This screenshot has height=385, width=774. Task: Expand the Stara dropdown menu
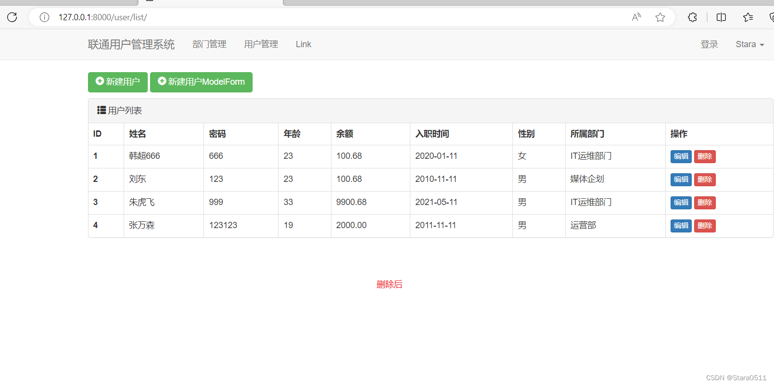pos(750,44)
